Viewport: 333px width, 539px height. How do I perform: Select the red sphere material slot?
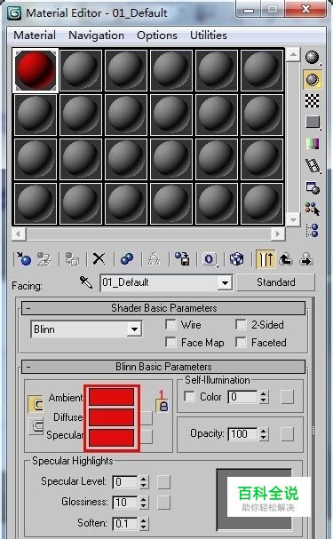coord(36,70)
